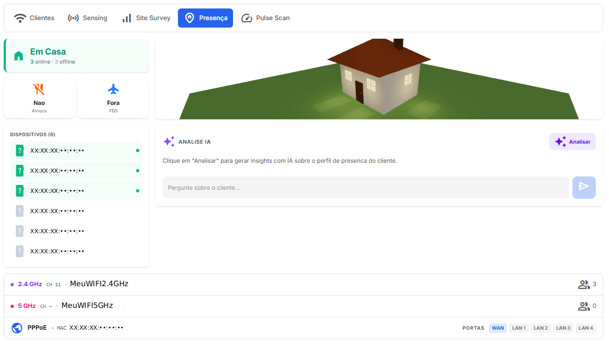This screenshot has height=353, width=609.
Task: Click the green house icon in Em Casa card
Action: [19, 56]
